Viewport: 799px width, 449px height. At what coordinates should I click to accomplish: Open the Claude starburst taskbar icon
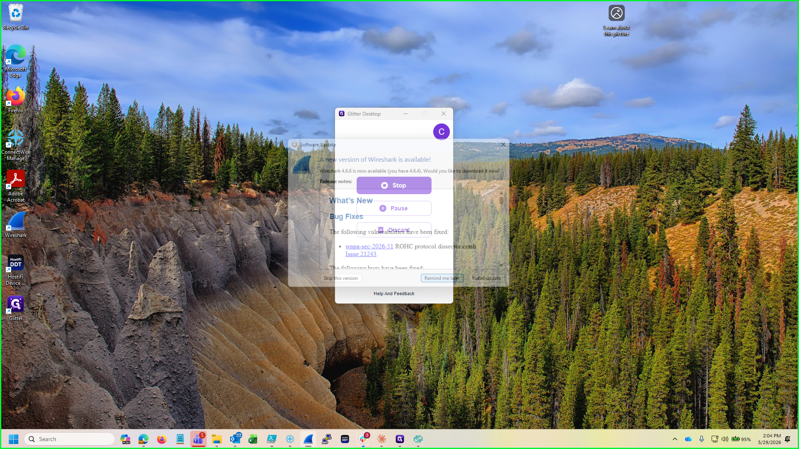[382, 439]
